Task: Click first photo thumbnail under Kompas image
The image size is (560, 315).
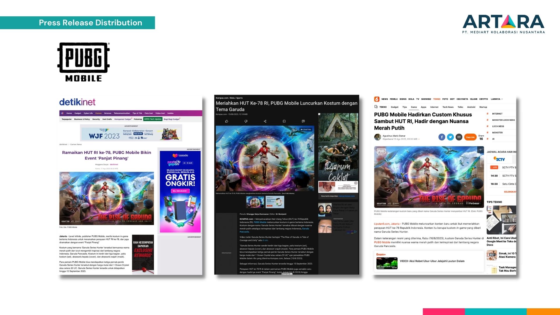Action: tap(255, 202)
